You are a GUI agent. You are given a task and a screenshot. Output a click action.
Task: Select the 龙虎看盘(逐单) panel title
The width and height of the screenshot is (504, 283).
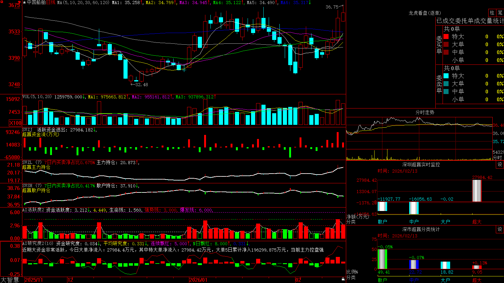(425, 13)
